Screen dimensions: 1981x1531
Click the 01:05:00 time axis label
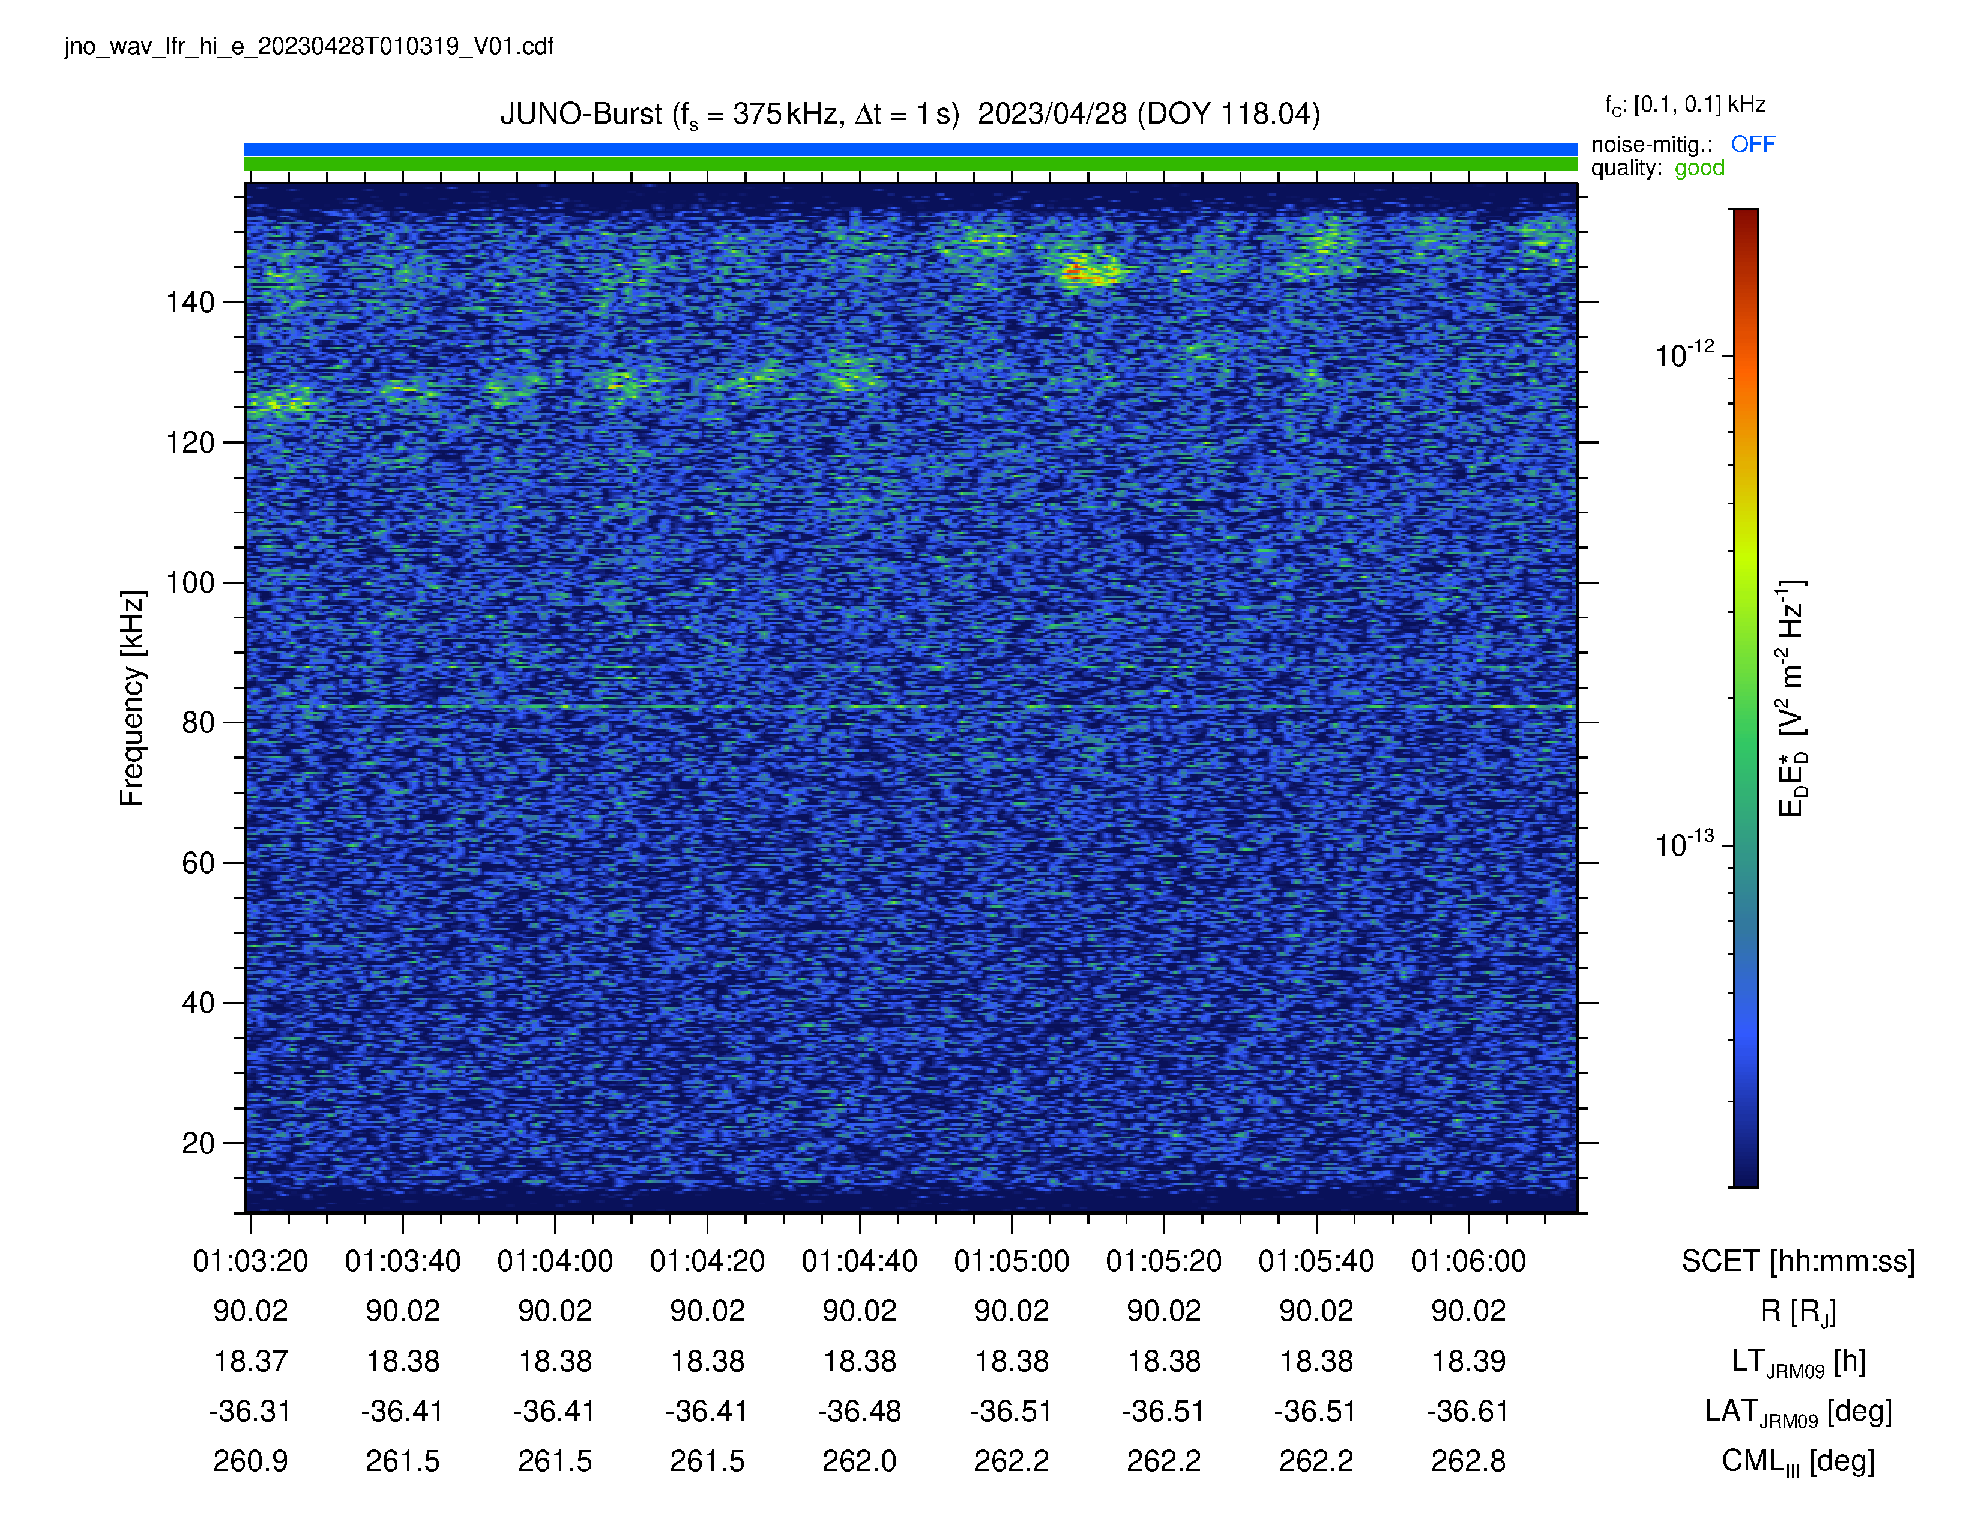[x=1012, y=1261]
